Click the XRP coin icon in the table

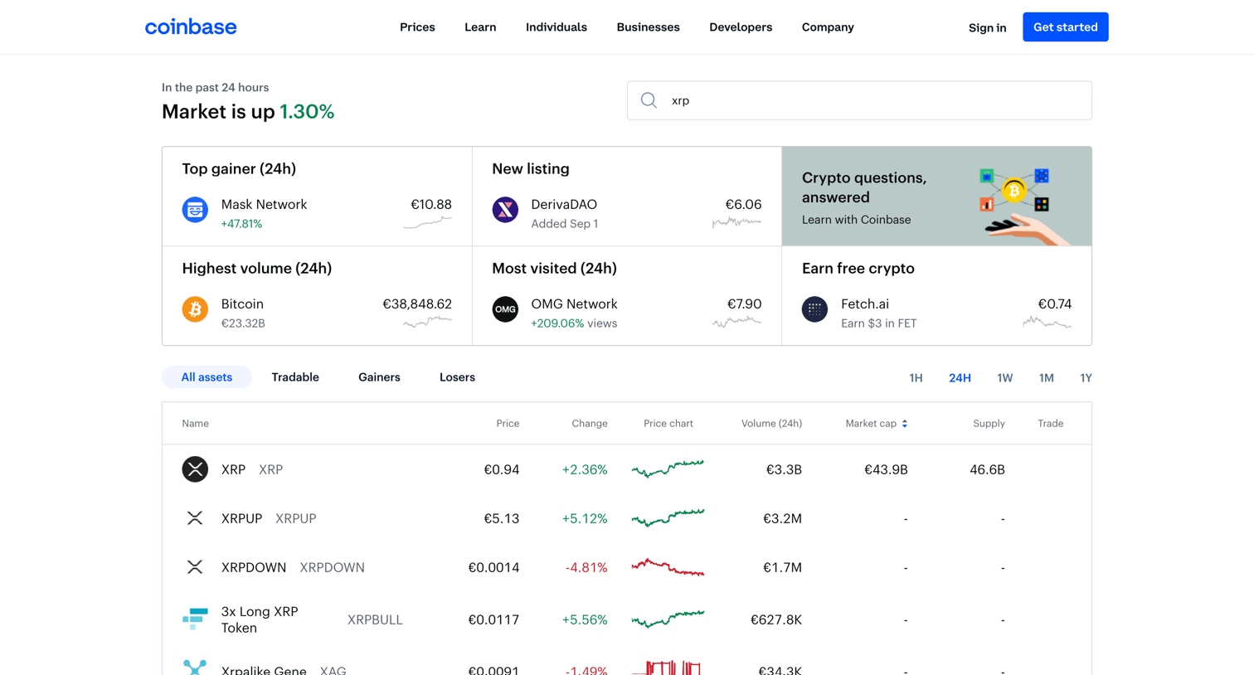[x=195, y=469]
